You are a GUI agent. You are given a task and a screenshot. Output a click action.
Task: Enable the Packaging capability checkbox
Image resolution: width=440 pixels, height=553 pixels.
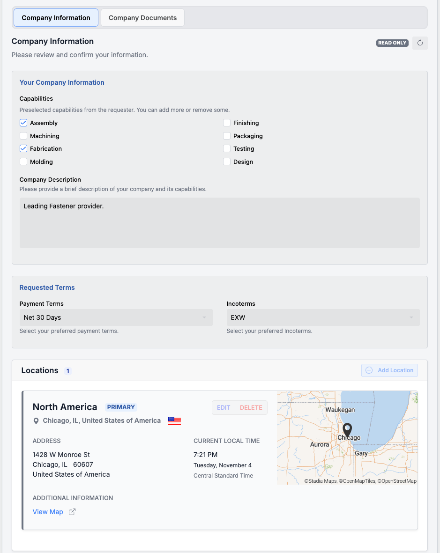227,136
